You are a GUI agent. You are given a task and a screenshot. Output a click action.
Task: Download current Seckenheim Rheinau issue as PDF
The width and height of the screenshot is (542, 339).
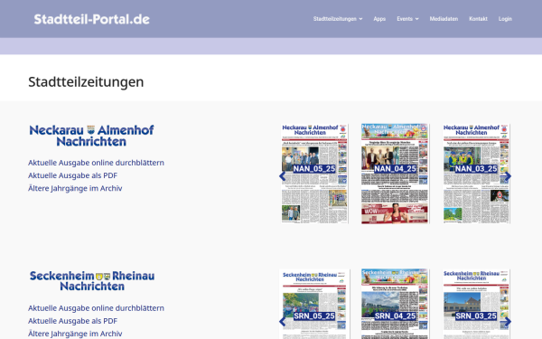click(72, 321)
